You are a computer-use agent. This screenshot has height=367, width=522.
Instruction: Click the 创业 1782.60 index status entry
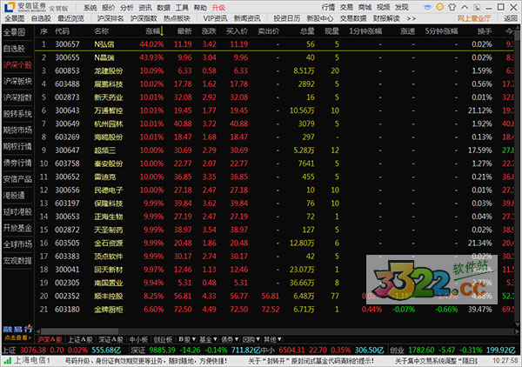452,350
